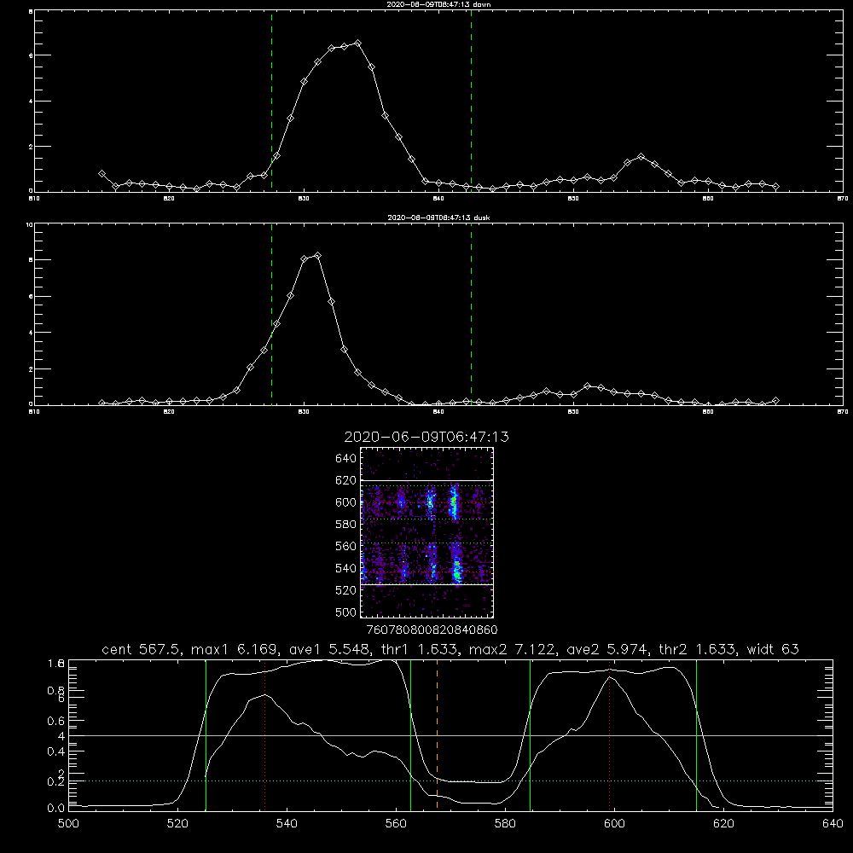
Task: Click the spectrogram y-axis label 560
Action: click(x=346, y=546)
